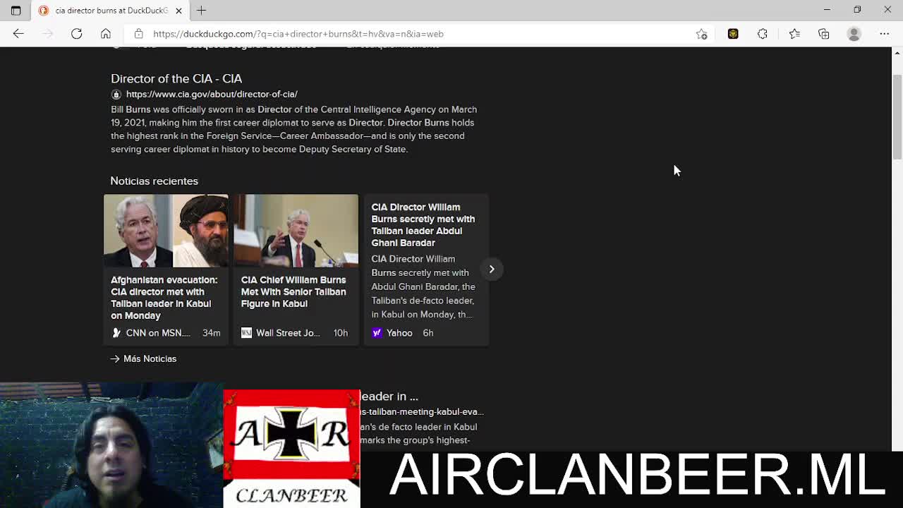Viewport: 903px width, 508px height.
Task: Add this page to favorites star
Action: 701,34
